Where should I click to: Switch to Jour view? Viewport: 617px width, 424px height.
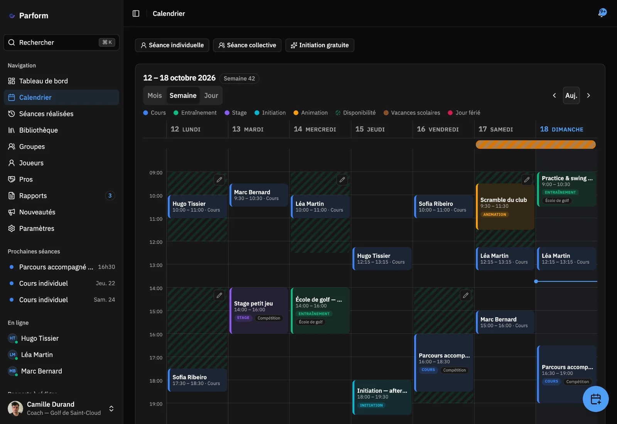[x=211, y=96]
